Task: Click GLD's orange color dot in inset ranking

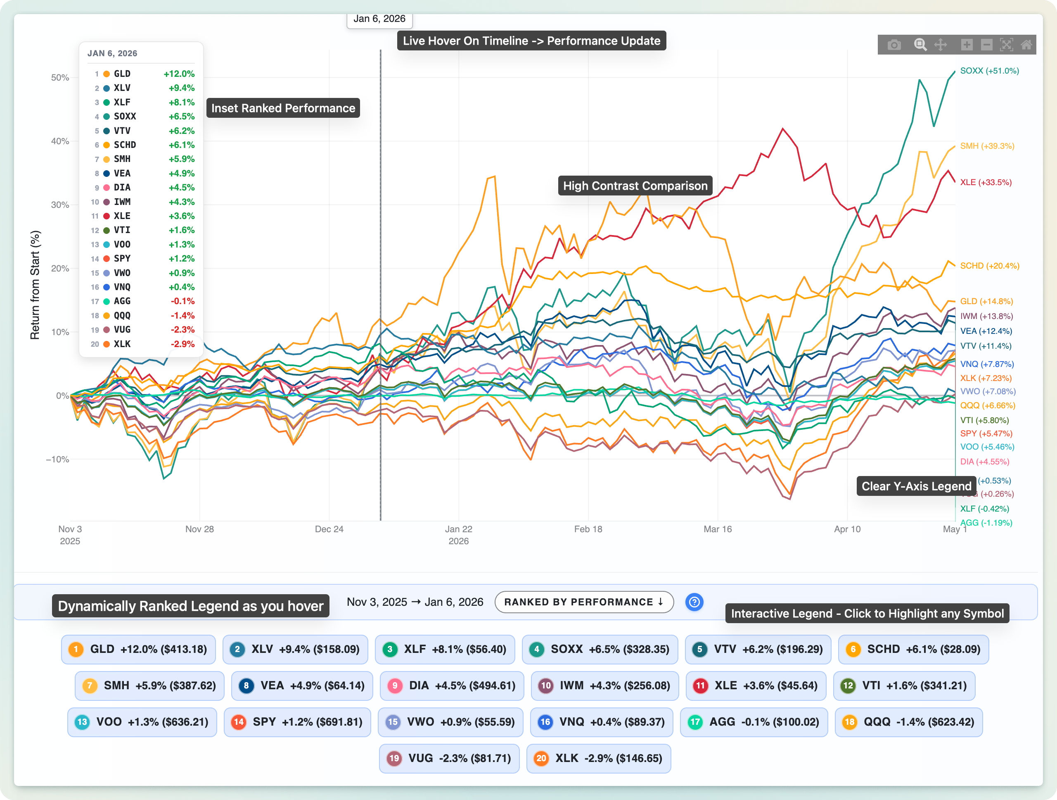Action: [x=107, y=74]
